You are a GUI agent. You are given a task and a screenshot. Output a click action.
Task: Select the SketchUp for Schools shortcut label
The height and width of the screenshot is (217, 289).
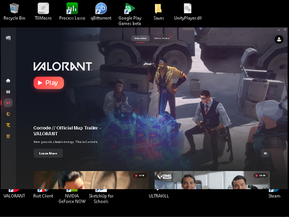(101, 198)
